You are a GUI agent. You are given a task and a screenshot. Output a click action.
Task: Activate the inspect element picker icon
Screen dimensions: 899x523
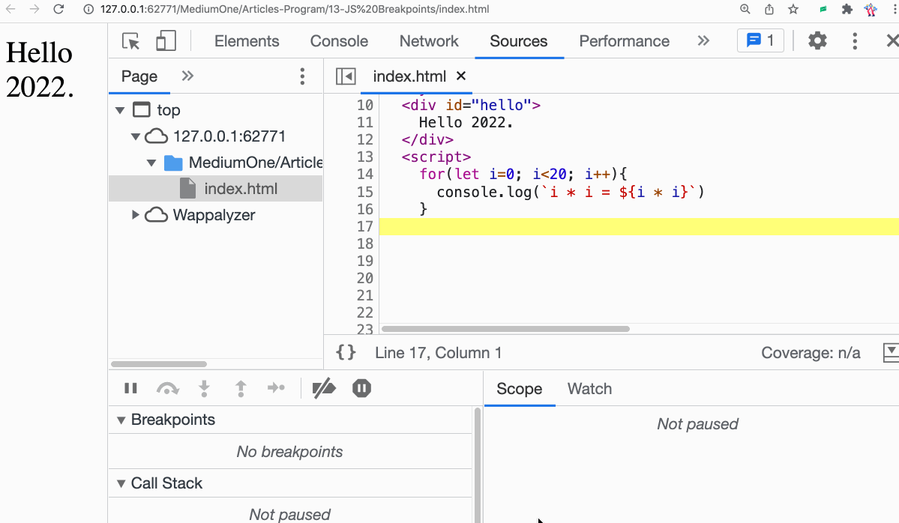click(132, 41)
